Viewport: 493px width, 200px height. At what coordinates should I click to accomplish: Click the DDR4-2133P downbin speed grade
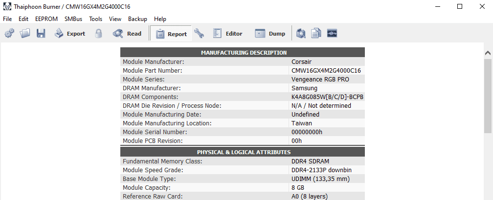click(322, 170)
